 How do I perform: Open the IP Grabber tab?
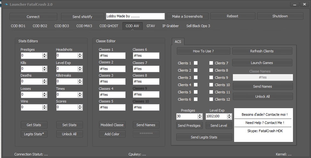click(171, 26)
